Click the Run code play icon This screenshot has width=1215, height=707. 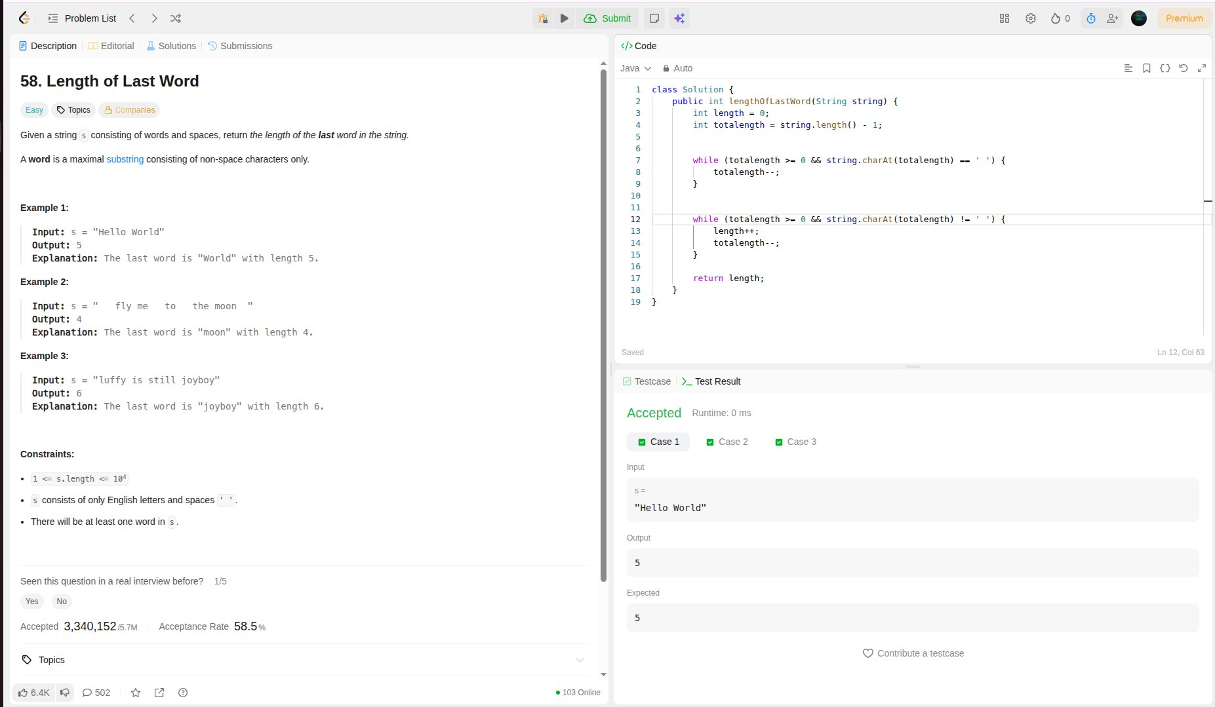point(564,18)
